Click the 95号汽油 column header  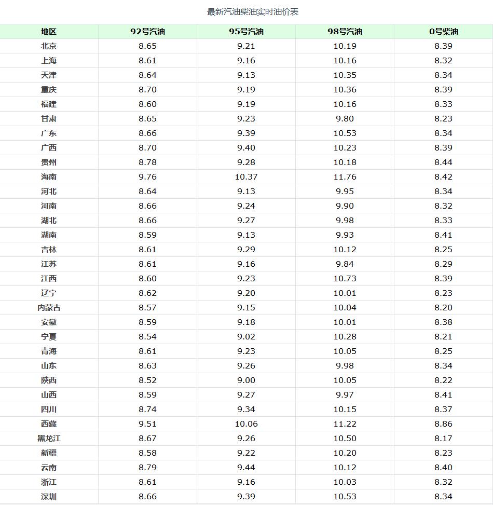click(246, 32)
